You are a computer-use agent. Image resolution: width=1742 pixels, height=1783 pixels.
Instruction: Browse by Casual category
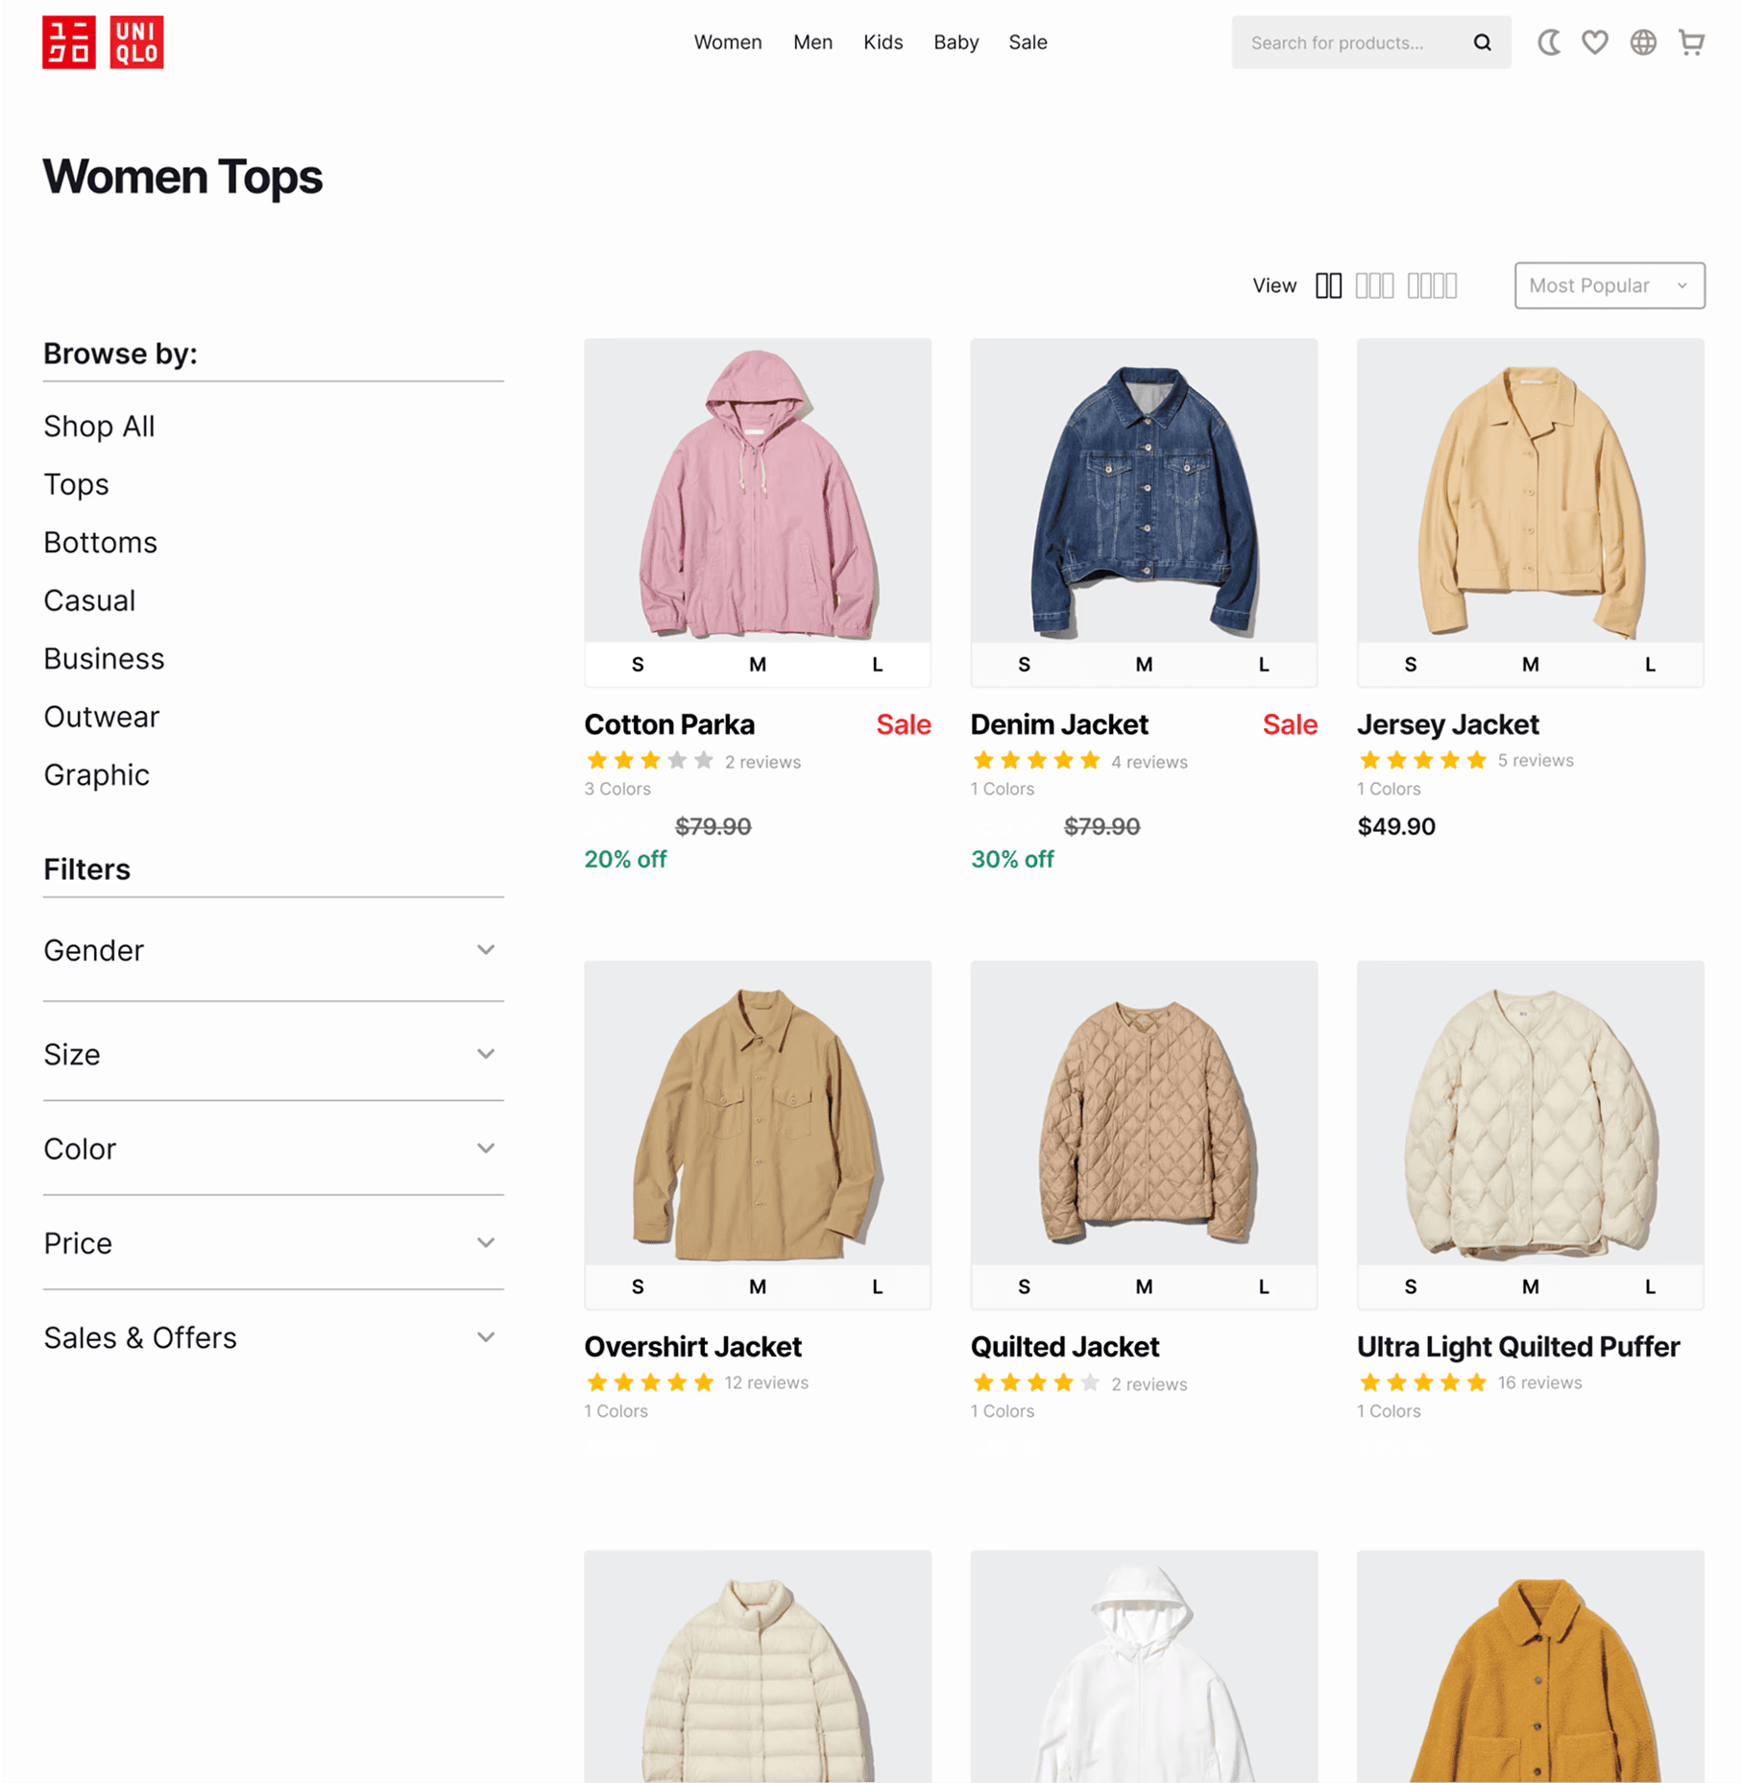pyautogui.click(x=89, y=600)
